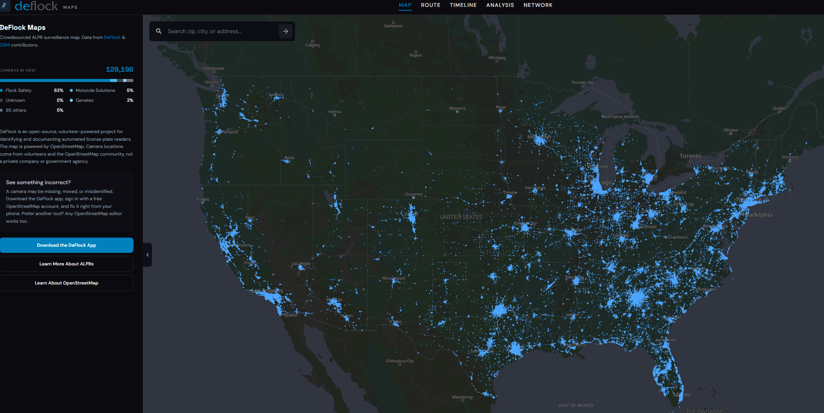Click the Cheyenne city label

[x=413, y=194]
